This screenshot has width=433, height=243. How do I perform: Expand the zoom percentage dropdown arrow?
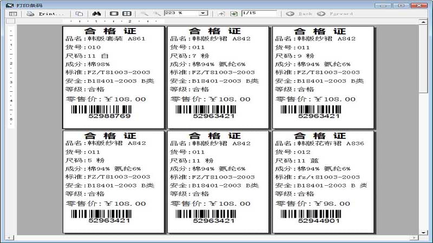click(x=204, y=13)
